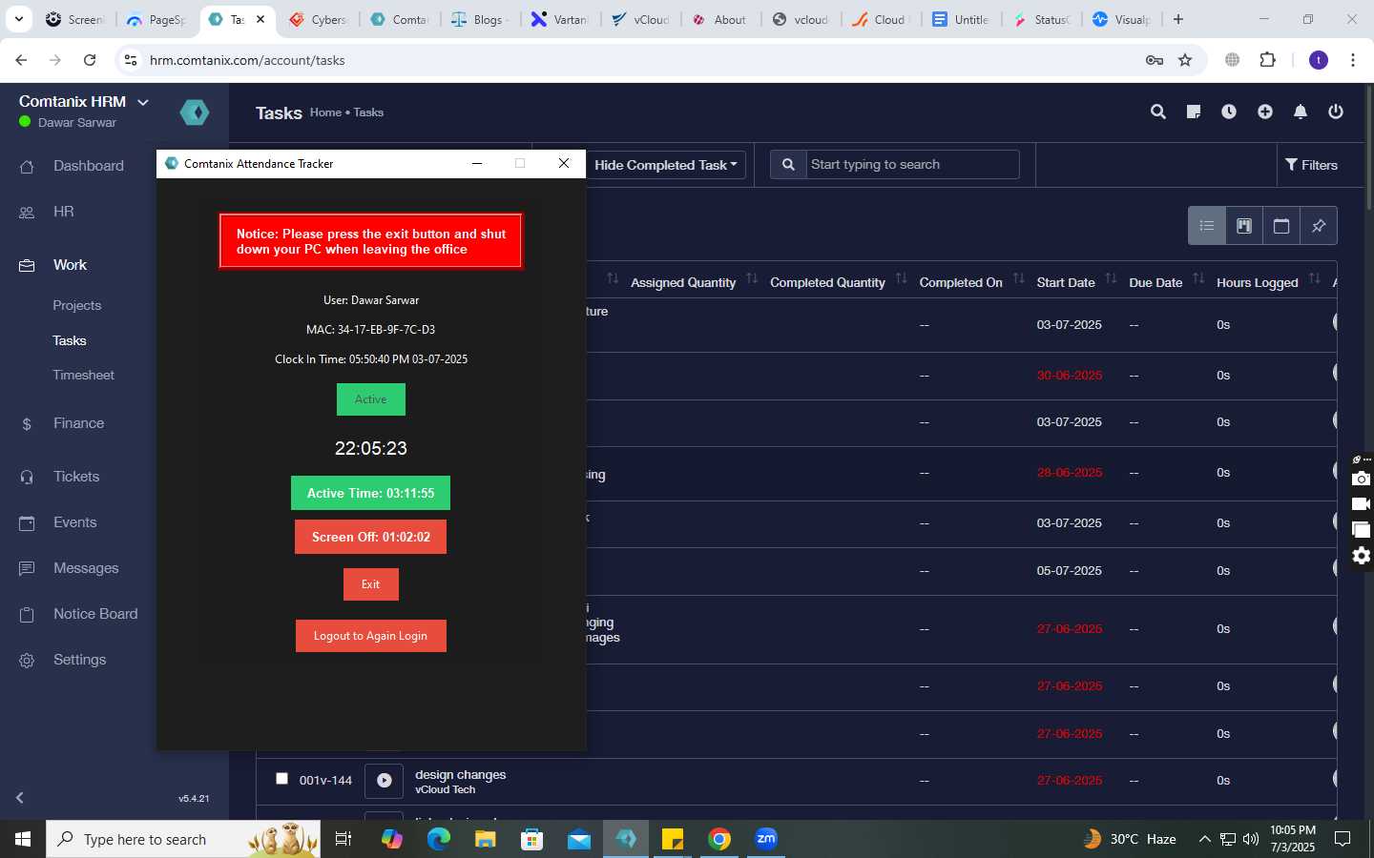1374x858 pixels.
Task: Click the floating video record icon at the right edge
Action: point(1362,504)
